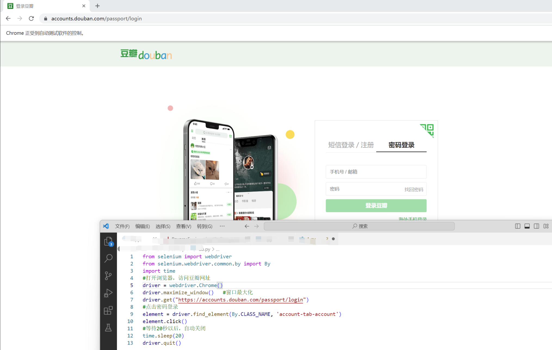
Task: Open the 文件(F) menu
Action: 122,226
